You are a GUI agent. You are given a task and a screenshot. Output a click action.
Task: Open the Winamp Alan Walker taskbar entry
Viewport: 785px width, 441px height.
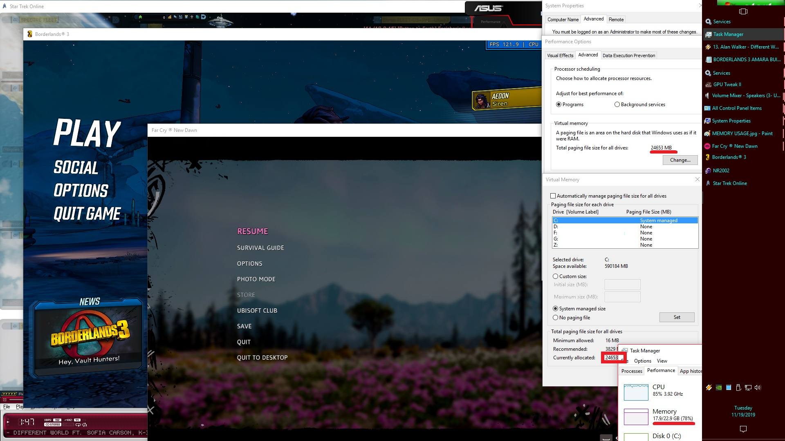(743, 47)
